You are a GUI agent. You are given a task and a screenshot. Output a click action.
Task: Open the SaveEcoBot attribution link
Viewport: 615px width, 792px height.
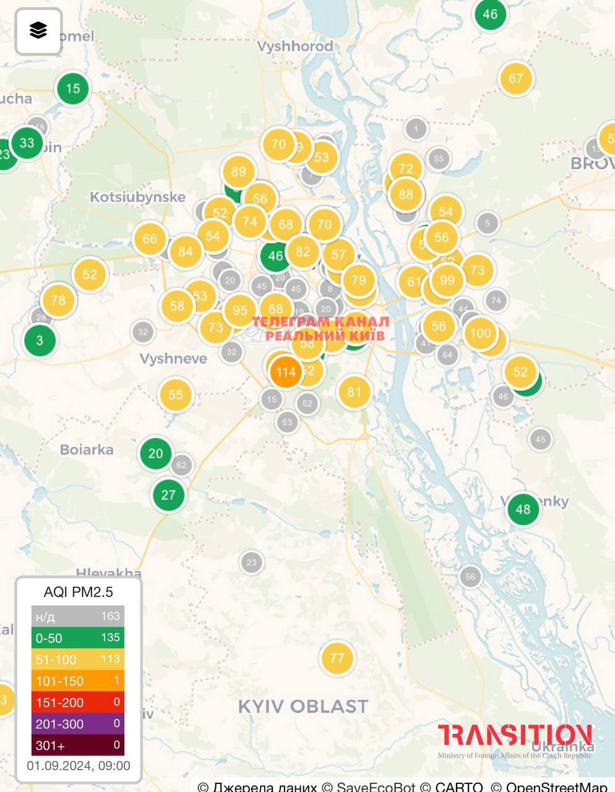click(376, 786)
